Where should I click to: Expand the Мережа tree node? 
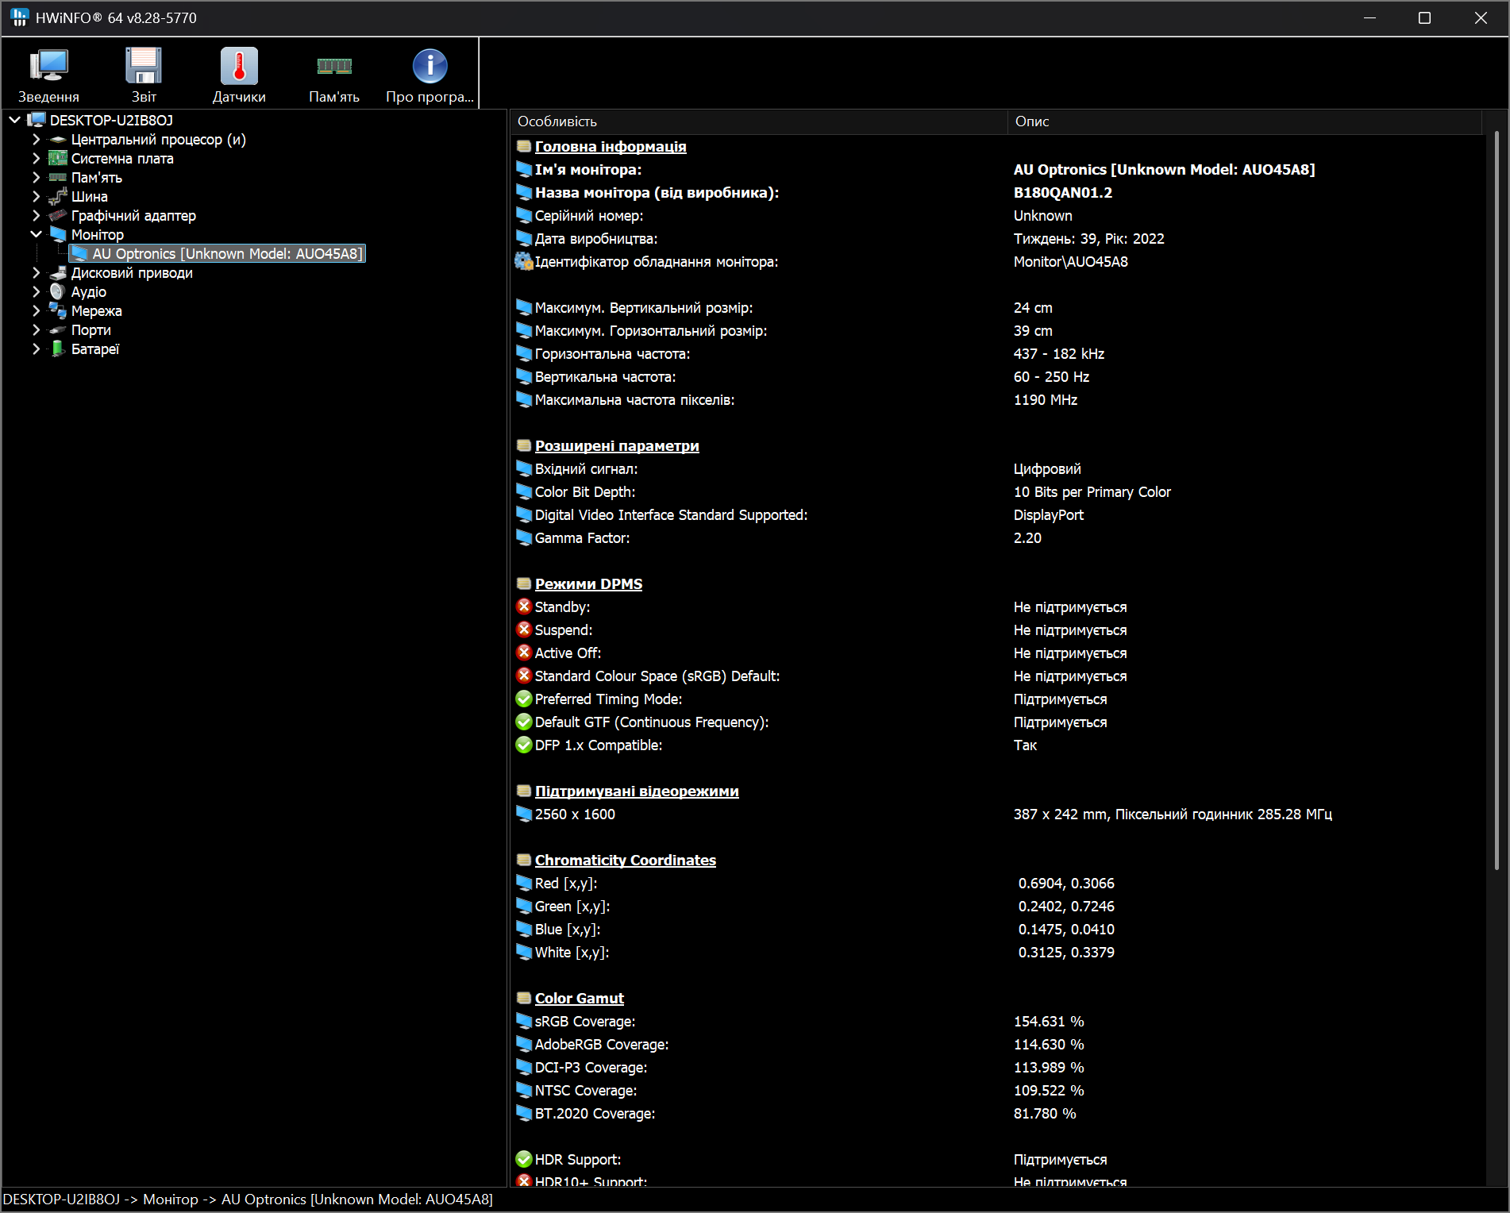tap(36, 311)
